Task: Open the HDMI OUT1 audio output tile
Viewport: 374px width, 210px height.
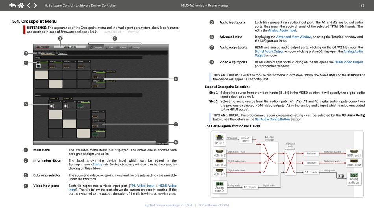Action: click(98, 115)
